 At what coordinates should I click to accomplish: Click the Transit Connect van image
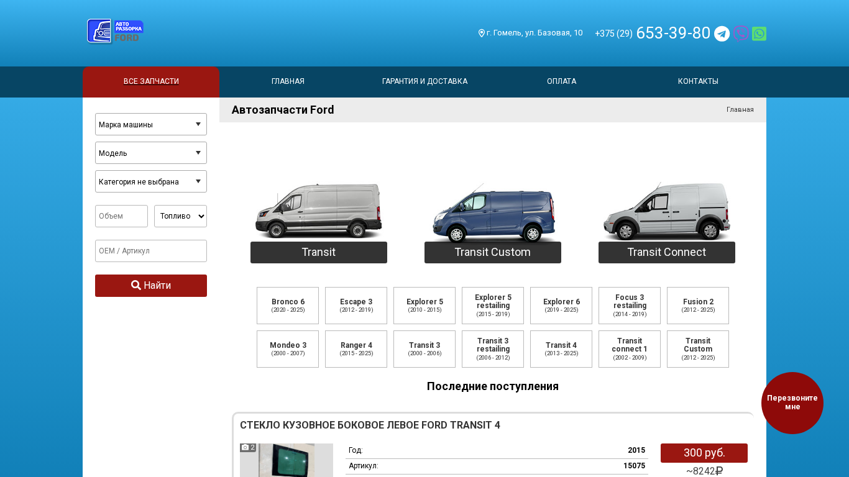(667, 211)
